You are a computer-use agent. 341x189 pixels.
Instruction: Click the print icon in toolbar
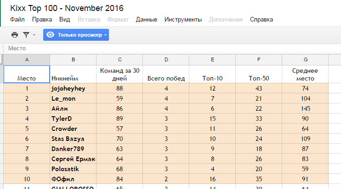(15, 35)
